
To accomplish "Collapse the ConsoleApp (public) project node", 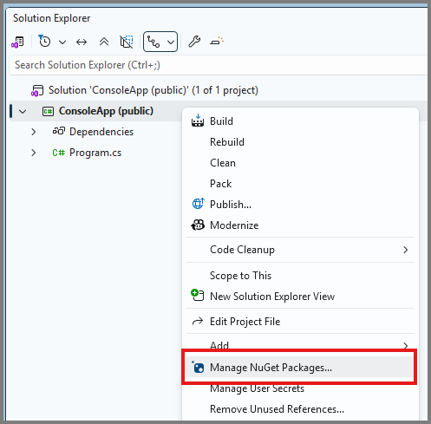I will pos(23,111).
